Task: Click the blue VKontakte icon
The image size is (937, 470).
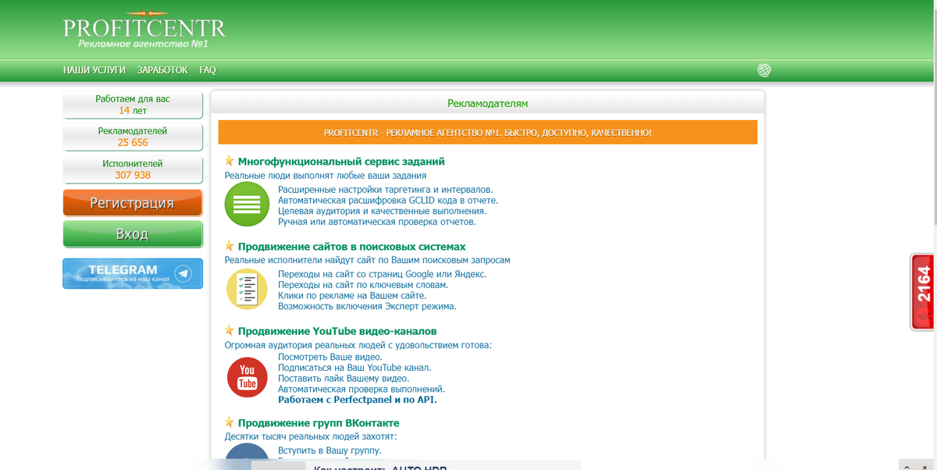Action: [x=247, y=451]
